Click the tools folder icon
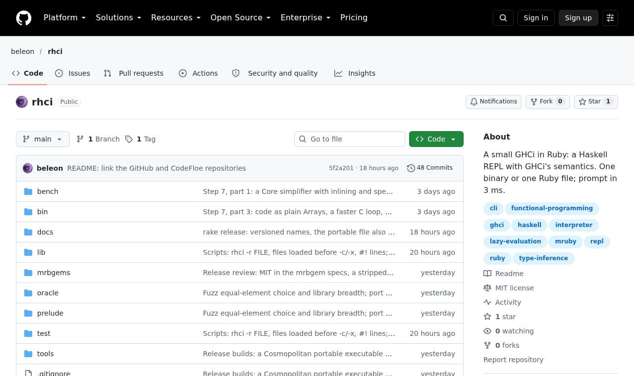Image resolution: width=634 pixels, height=376 pixels. click(x=28, y=354)
